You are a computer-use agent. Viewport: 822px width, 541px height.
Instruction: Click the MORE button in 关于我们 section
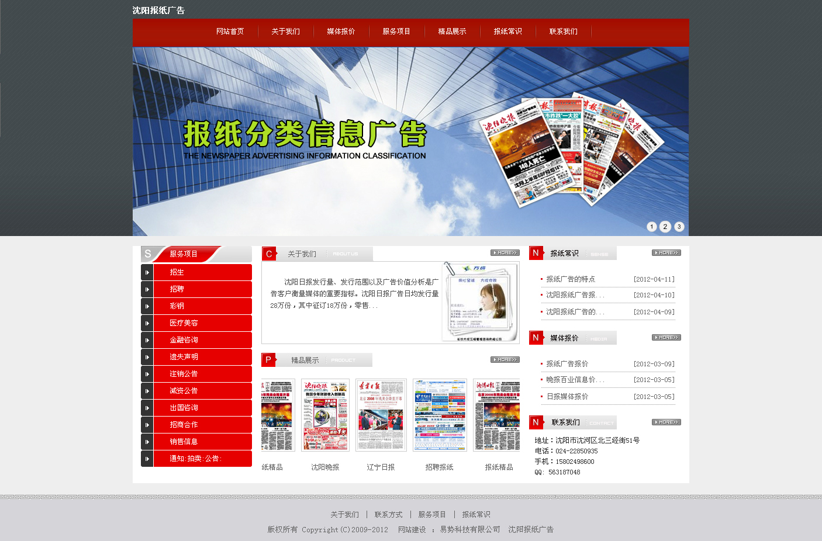point(503,252)
